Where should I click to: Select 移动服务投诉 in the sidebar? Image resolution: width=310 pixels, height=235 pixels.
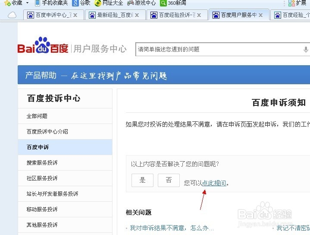(65, 209)
